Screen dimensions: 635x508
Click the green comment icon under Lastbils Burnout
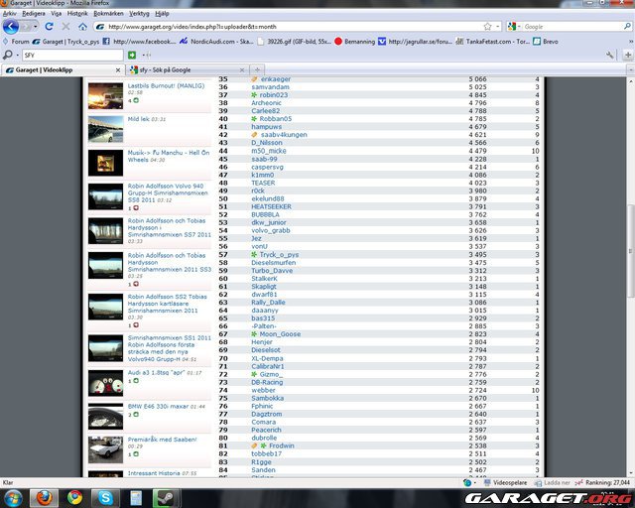click(x=134, y=99)
